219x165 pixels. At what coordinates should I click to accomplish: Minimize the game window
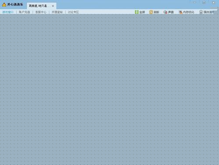pos(194,2)
